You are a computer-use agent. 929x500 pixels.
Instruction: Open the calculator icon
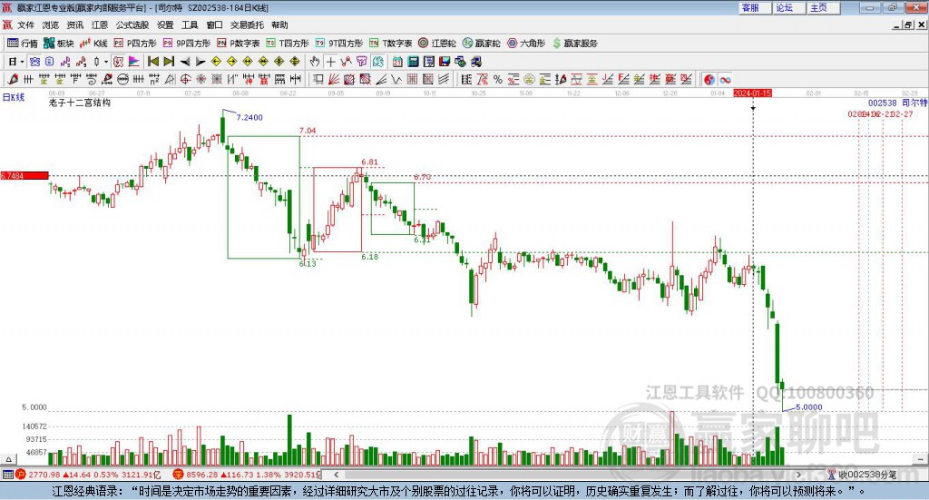[x=413, y=62]
